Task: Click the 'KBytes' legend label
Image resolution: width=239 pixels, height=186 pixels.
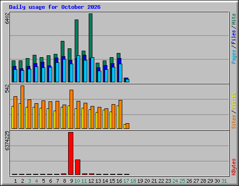Action: pos(233,167)
